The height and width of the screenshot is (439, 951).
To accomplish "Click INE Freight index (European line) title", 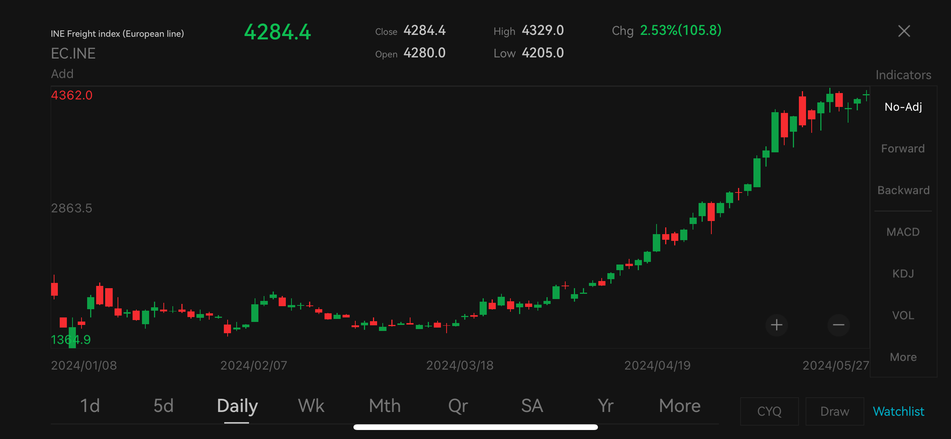I will pyautogui.click(x=117, y=34).
